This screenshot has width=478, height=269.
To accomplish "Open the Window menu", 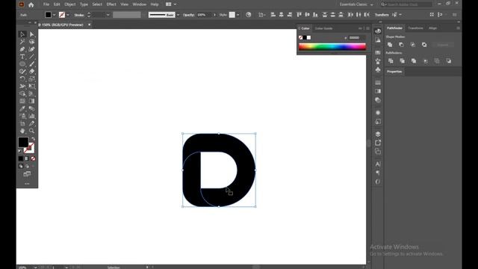I will click(x=140, y=4).
